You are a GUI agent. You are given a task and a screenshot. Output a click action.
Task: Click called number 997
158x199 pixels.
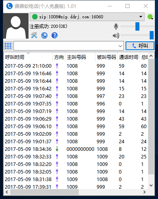101,96
